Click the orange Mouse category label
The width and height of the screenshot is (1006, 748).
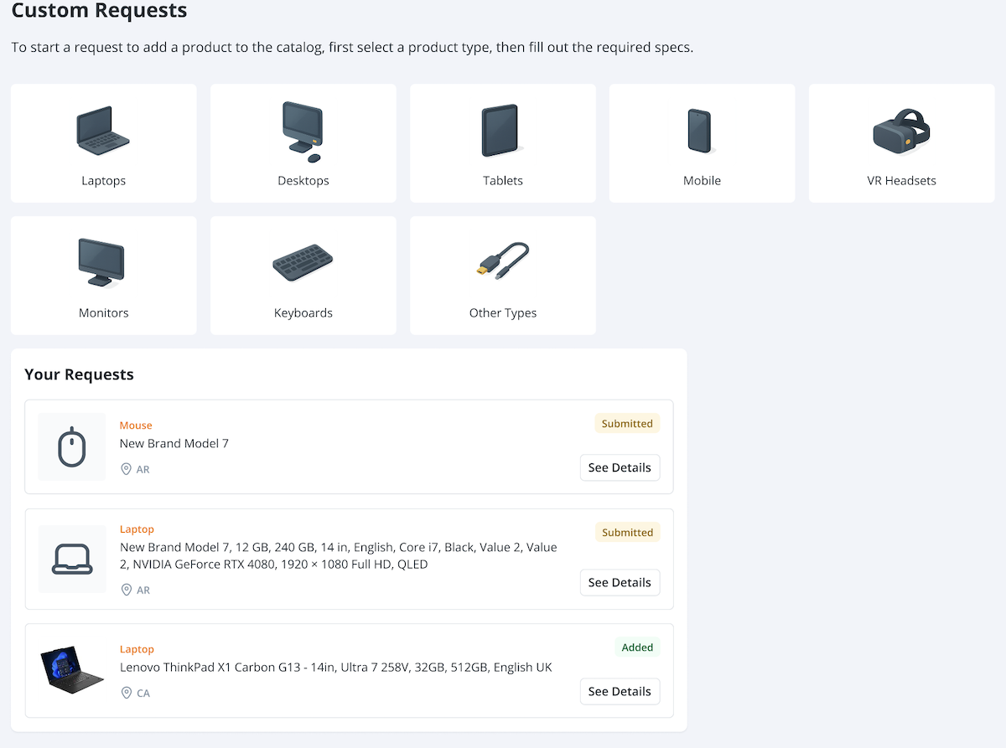click(136, 426)
